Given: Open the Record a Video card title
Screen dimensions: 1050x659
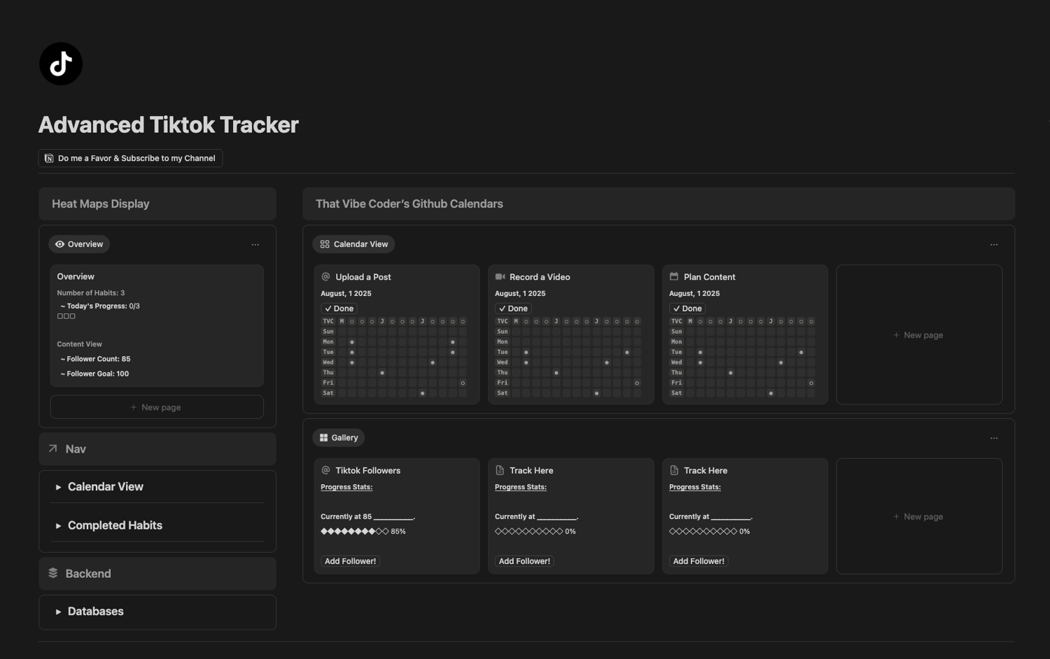Looking at the screenshot, I should [x=540, y=277].
